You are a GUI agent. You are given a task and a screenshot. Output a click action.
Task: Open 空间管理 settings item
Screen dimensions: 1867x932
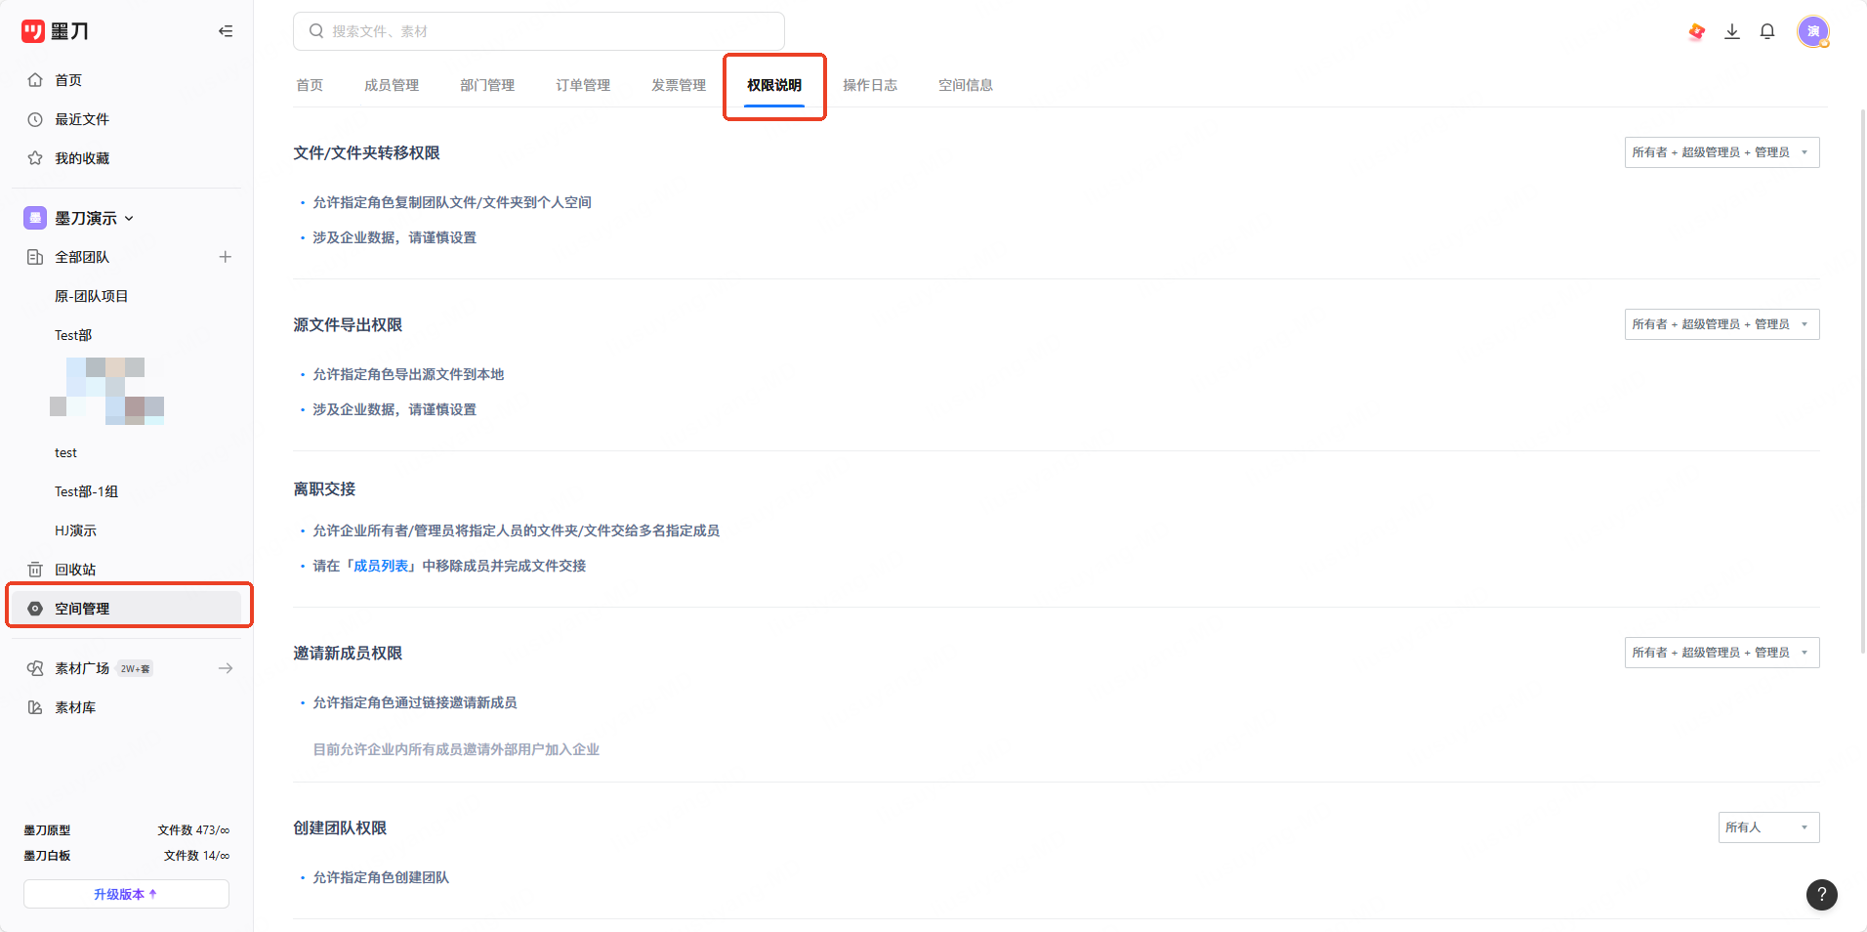[x=127, y=609]
